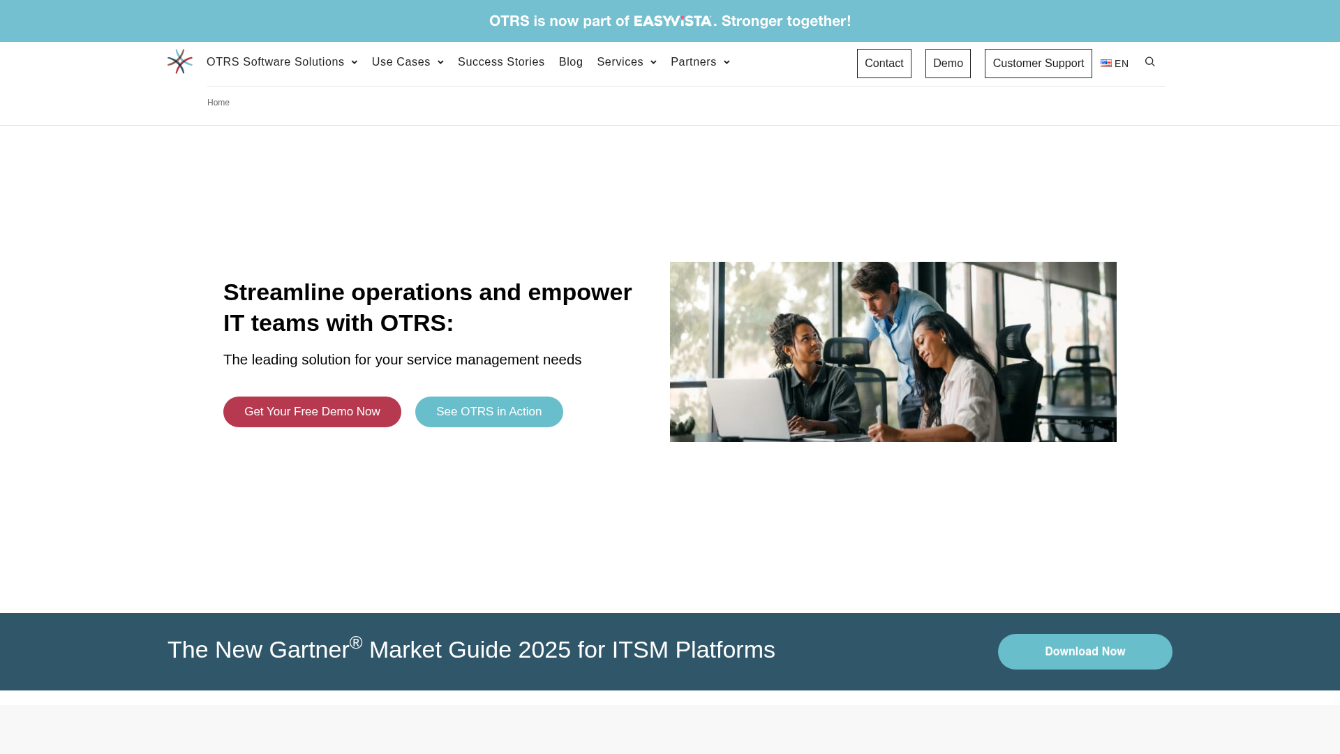Open the site search magnifier icon
Image resolution: width=1340 pixels, height=754 pixels.
tap(1149, 61)
